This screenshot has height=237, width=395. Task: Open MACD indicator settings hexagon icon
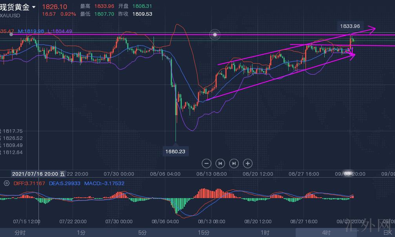[x=6, y=183]
